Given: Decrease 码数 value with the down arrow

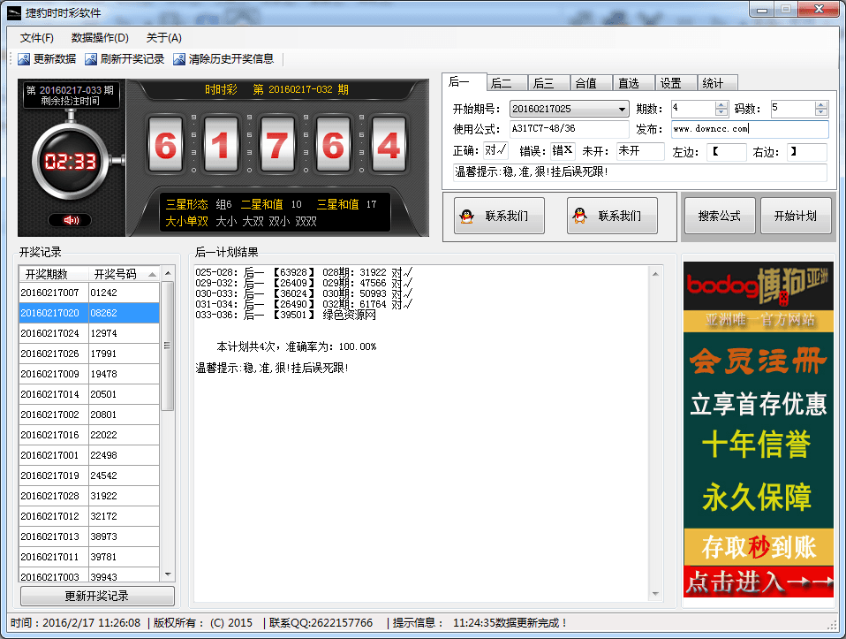Looking at the screenshot, I should (x=821, y=113).
